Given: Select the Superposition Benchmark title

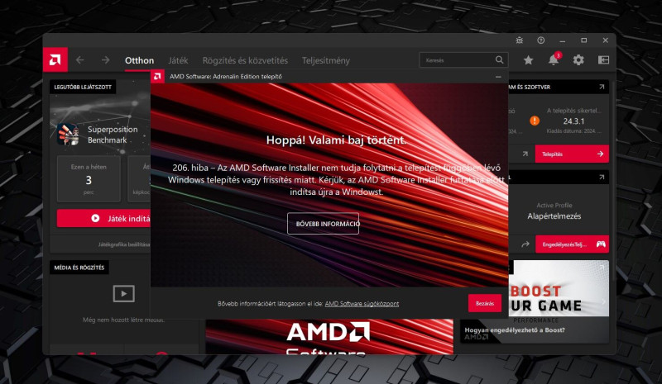Looking at the screenshot, I should click(113, 135).
